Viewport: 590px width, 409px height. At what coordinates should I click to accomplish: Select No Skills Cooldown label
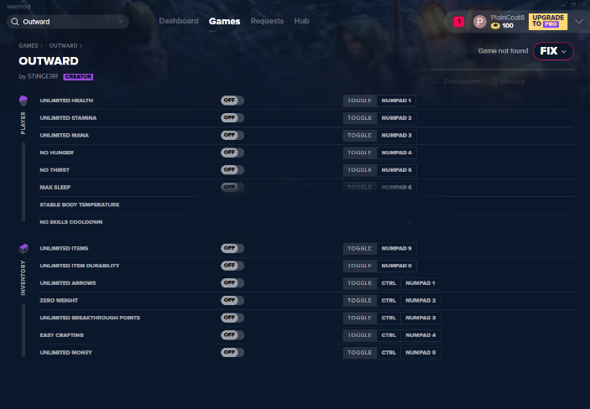(71, 222)
